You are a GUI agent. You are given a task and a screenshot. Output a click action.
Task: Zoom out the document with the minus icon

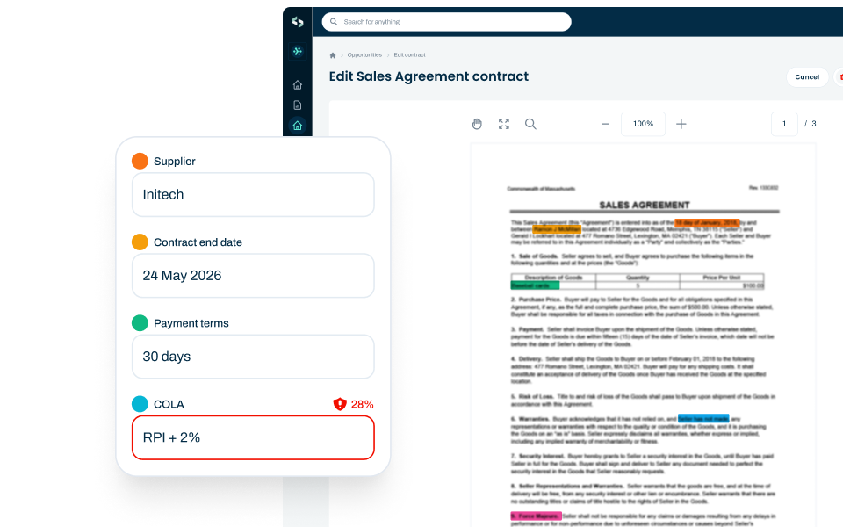605,124
